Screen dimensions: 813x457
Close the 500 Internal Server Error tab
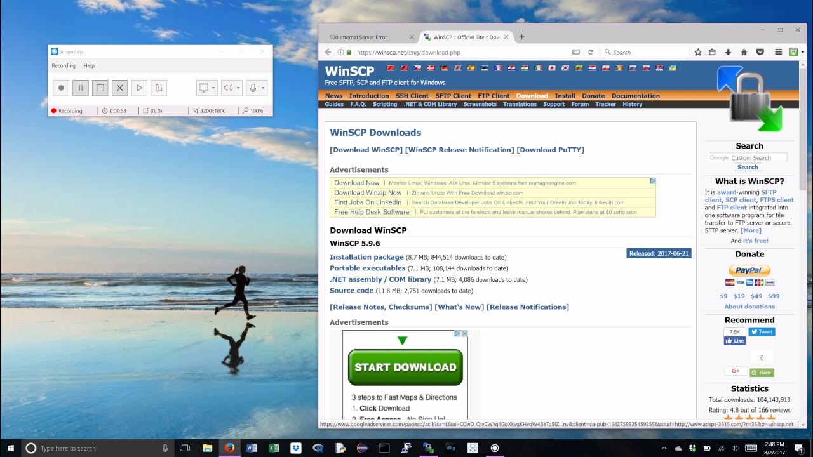(412, 37)
